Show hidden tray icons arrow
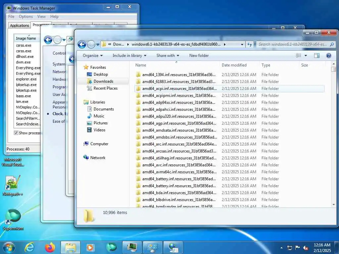Image resolution: width=339 pixels, height=254 pixels. pyautogui.click(x=281, y=248)
